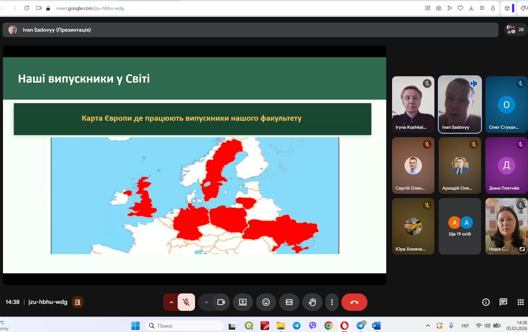Show hidden icons in system tray
The width and height of the screenshot is (528, 332).
click(x=428, y=326)
